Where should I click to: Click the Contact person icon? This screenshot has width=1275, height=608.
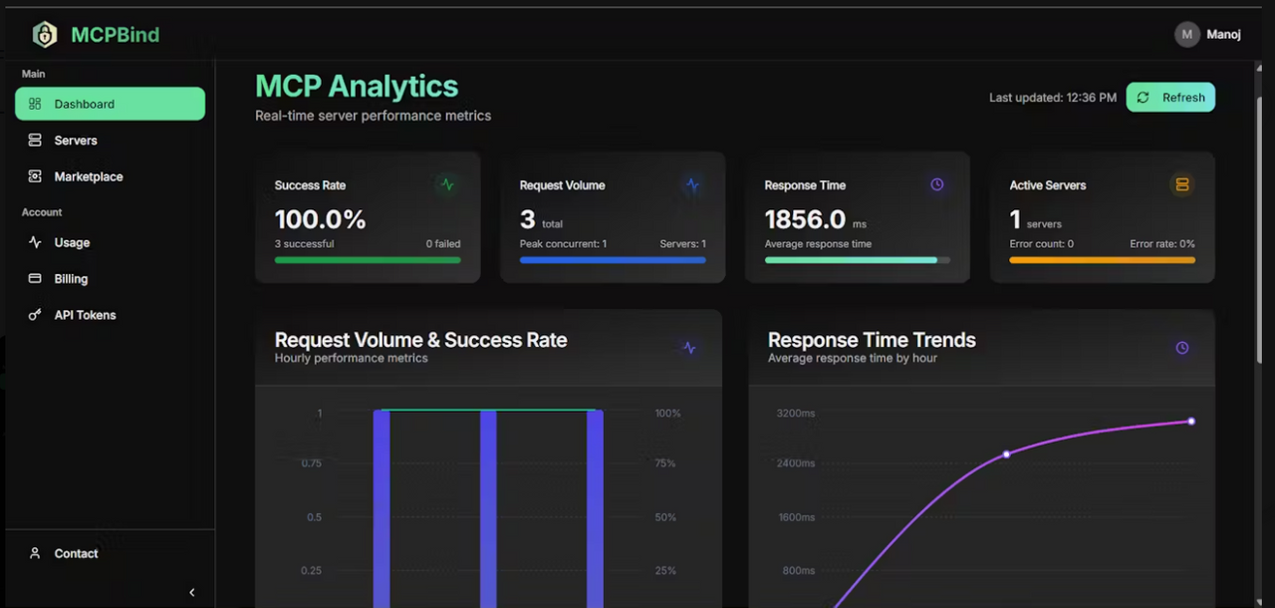35,553
